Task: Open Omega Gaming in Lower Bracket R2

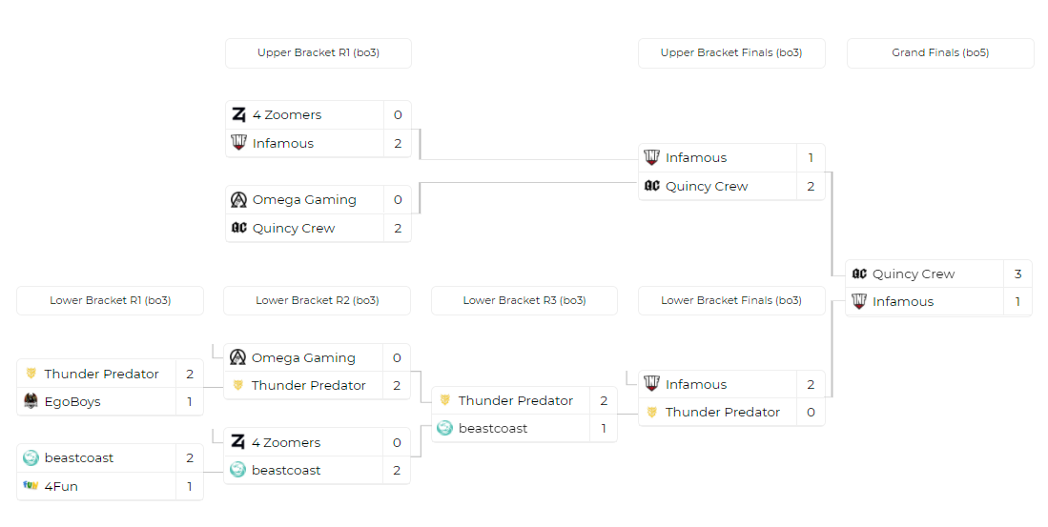Action: coord(303,358)
